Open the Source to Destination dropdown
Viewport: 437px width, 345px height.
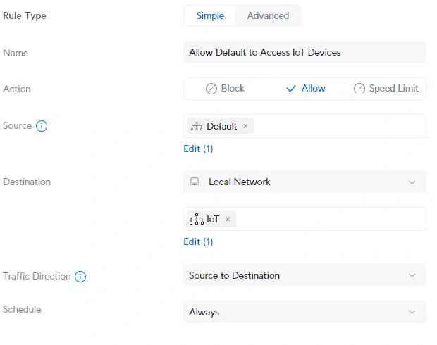click(304, 275)
